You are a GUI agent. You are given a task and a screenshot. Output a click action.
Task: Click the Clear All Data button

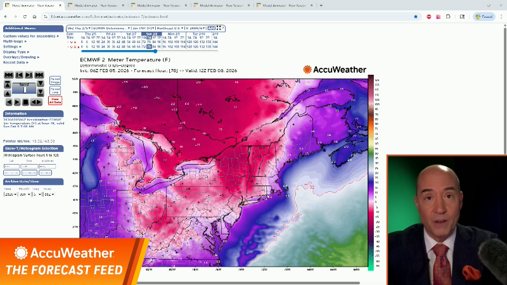55,100
